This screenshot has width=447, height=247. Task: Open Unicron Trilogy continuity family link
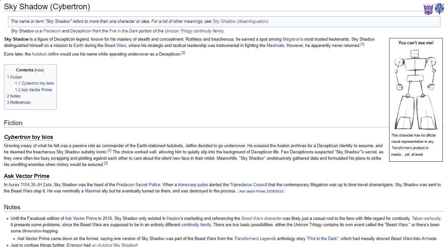(x=195, y=31)
